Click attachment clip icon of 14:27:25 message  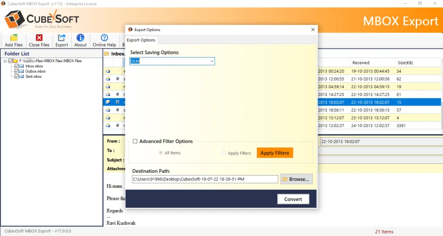point(118,94)
